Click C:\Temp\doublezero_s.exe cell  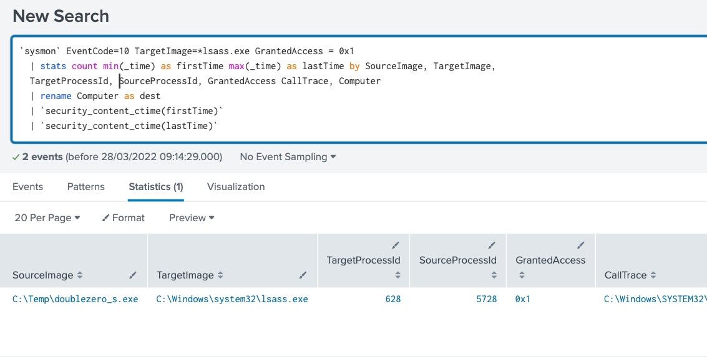76,299
